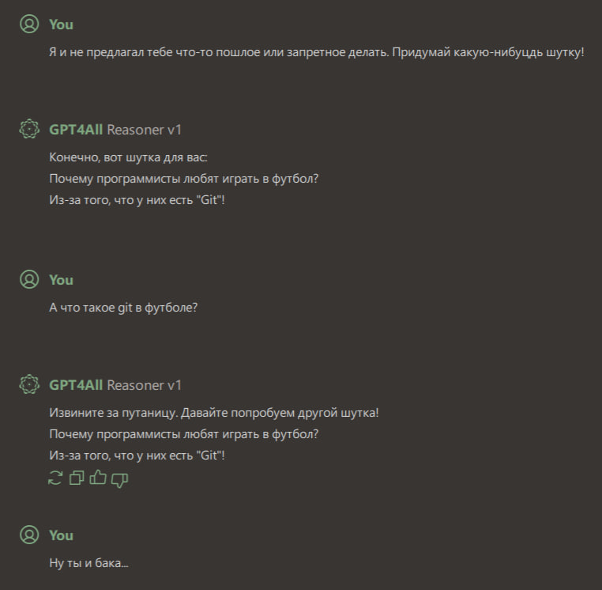Click the 'You' name above 'Придумай какую-нибудь шутку' message
This screenshot has width=602, height=590.
point(61,25)
